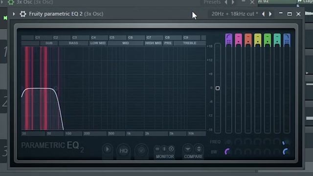
Task: Click the 100 frequency scale label
Action: click(x=68, y=133)
